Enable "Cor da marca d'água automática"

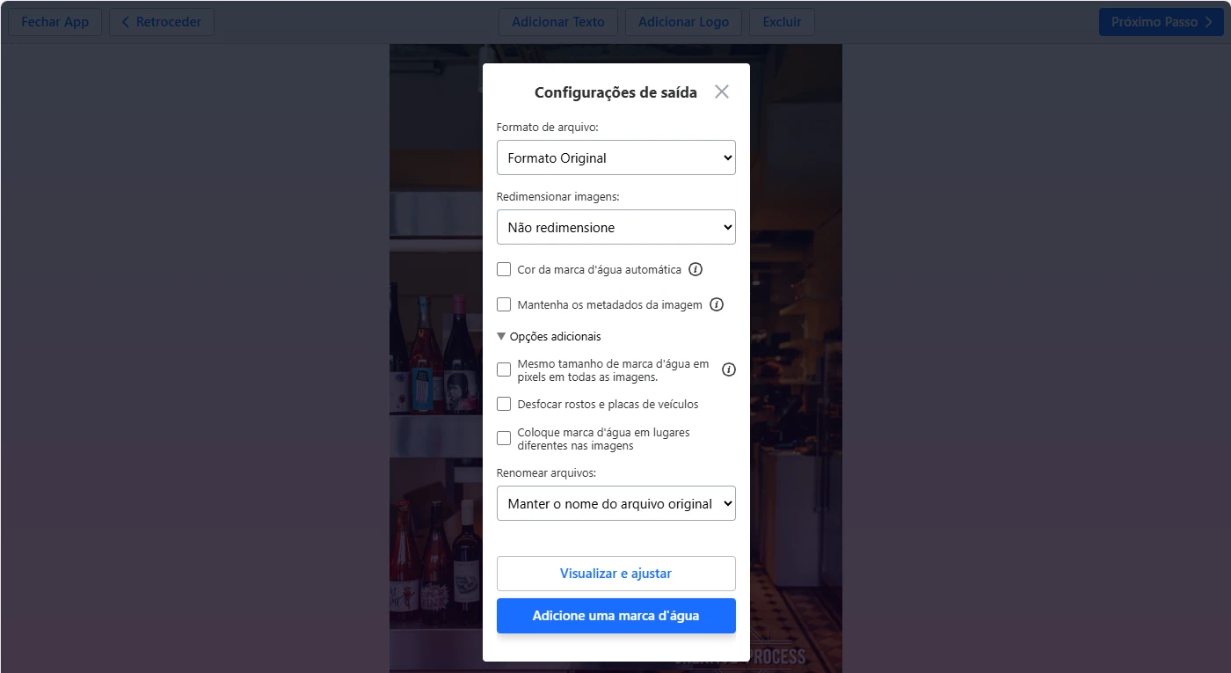click(504, 269)
